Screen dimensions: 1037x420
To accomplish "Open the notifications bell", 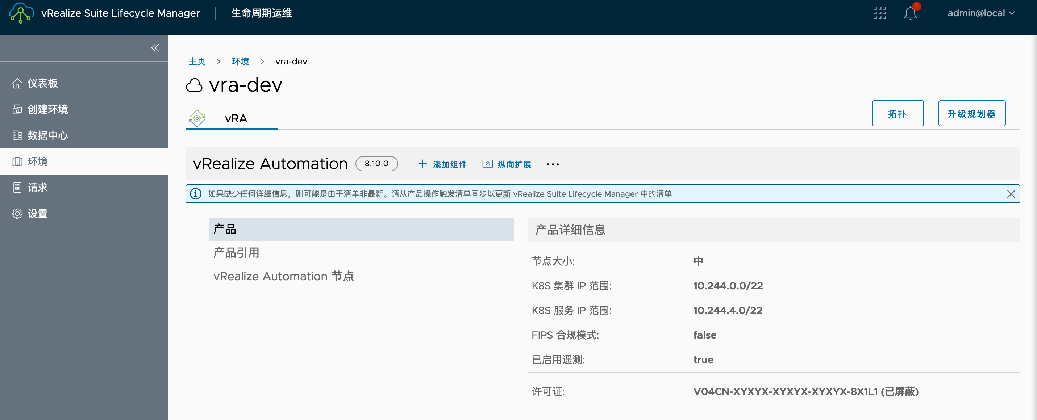I will point(910,13).
